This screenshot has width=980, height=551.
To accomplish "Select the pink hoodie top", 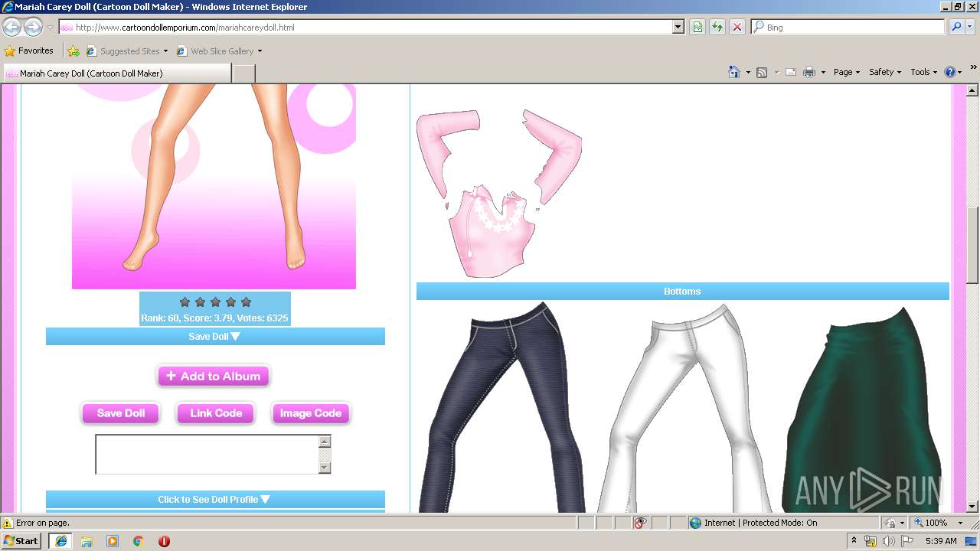I will [498, 194].
